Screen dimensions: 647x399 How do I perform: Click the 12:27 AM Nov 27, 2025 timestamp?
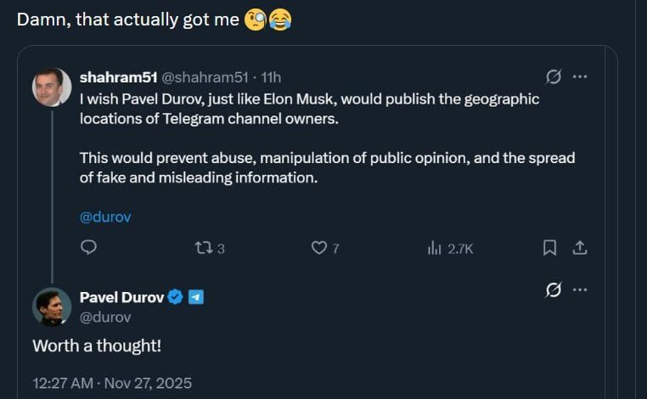(x=112, y=383)
